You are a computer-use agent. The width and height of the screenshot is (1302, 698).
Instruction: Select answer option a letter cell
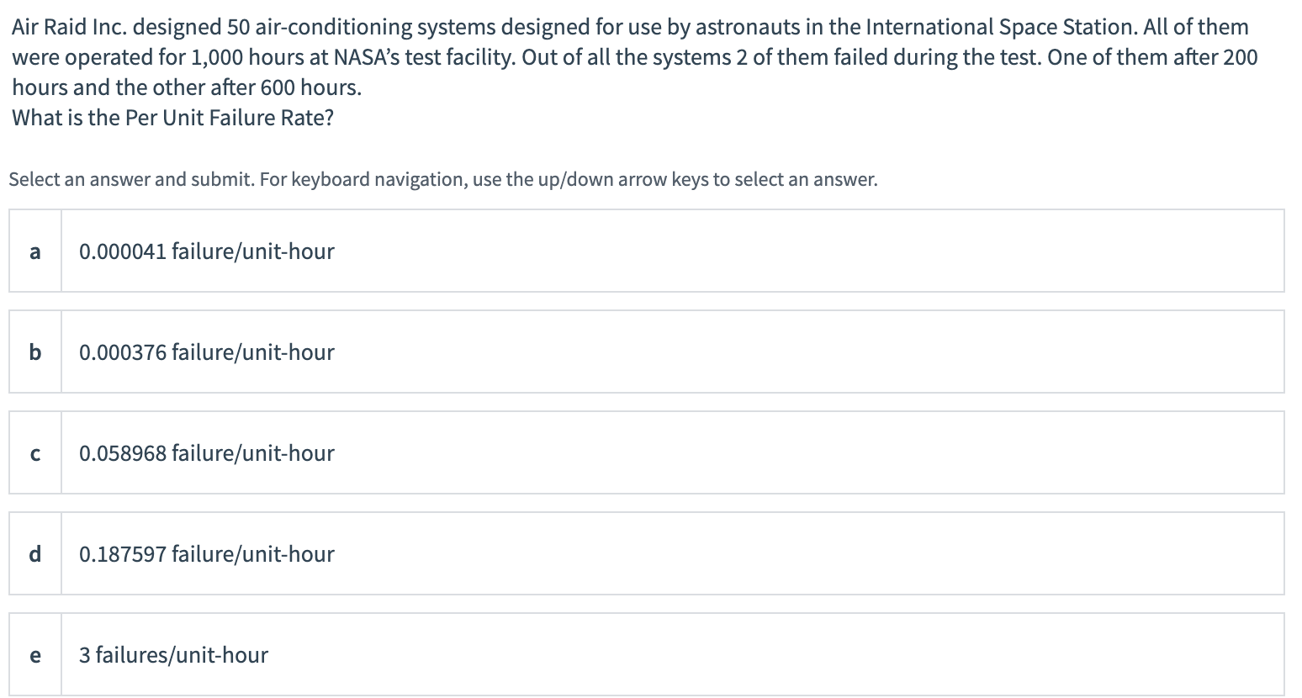34,251
